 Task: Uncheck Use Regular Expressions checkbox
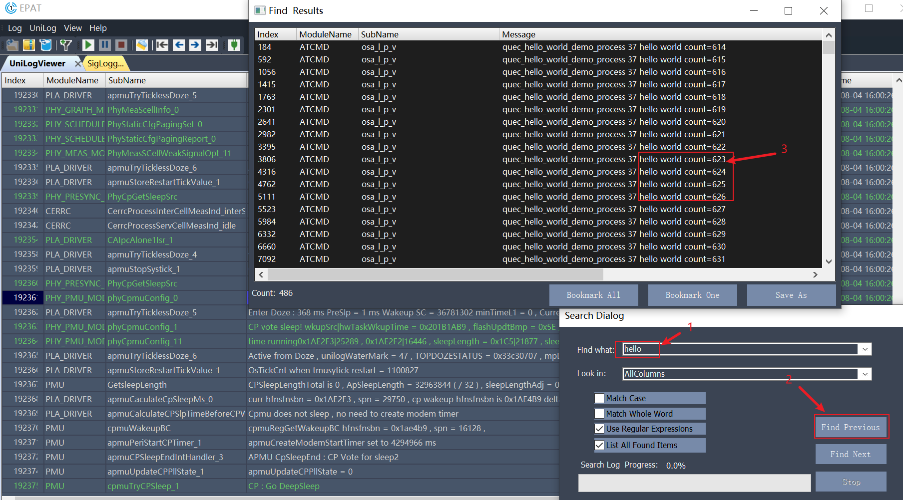(x=599, y=429)
